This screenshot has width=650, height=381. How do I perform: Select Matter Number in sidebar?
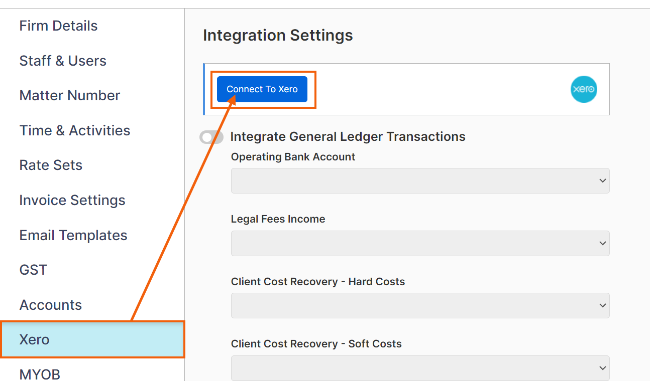(x=70, y=95)
